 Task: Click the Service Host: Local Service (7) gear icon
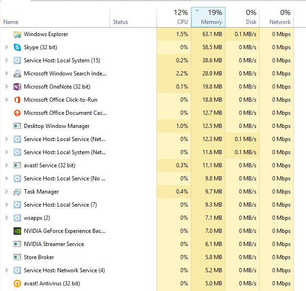point(17,205)
